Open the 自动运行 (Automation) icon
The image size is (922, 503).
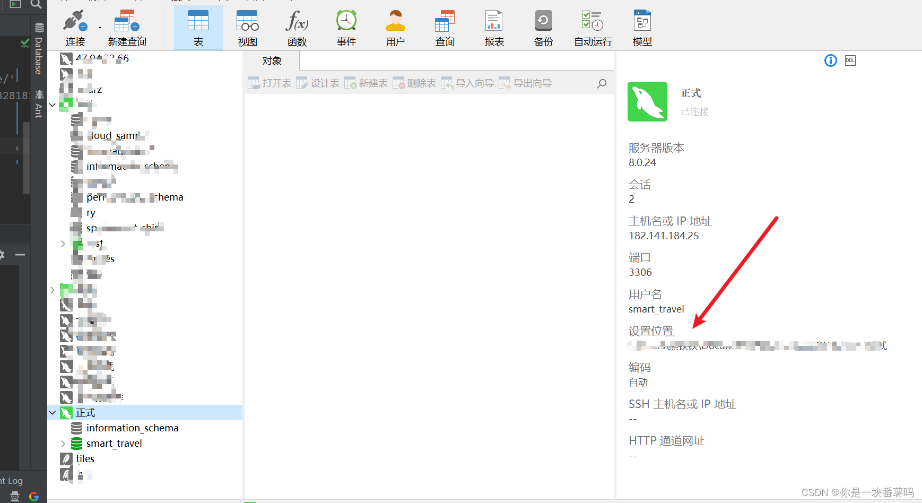tap(592, 27)
